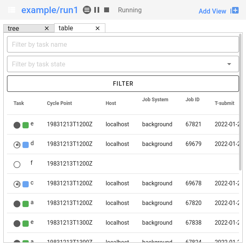This screenshot has height=246, width=246.
Task: Sort table by Job ID column
Action: point(192,100)
